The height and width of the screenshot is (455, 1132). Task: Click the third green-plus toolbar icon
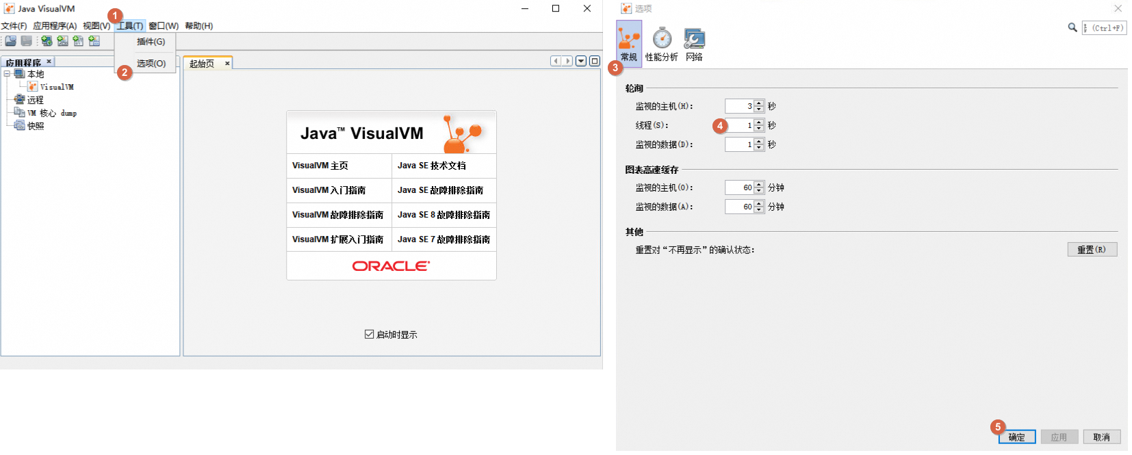coord(78,41)
